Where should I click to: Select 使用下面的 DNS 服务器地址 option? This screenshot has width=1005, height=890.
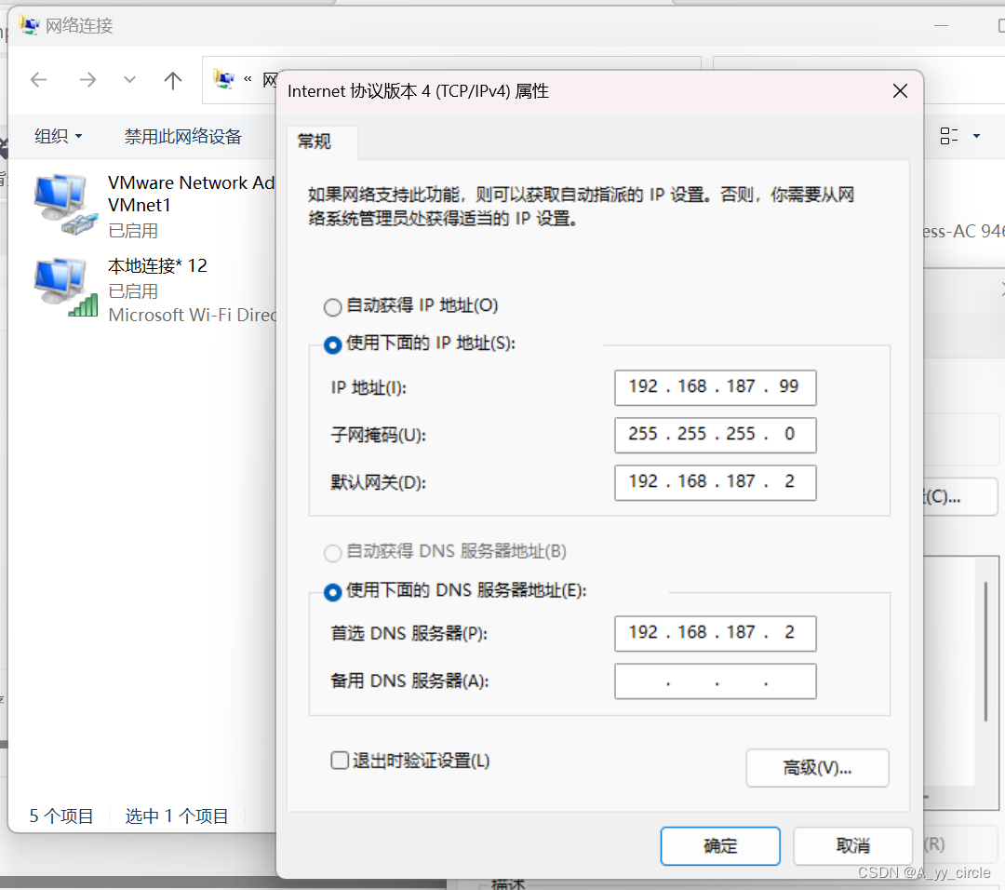pos(332,592)
